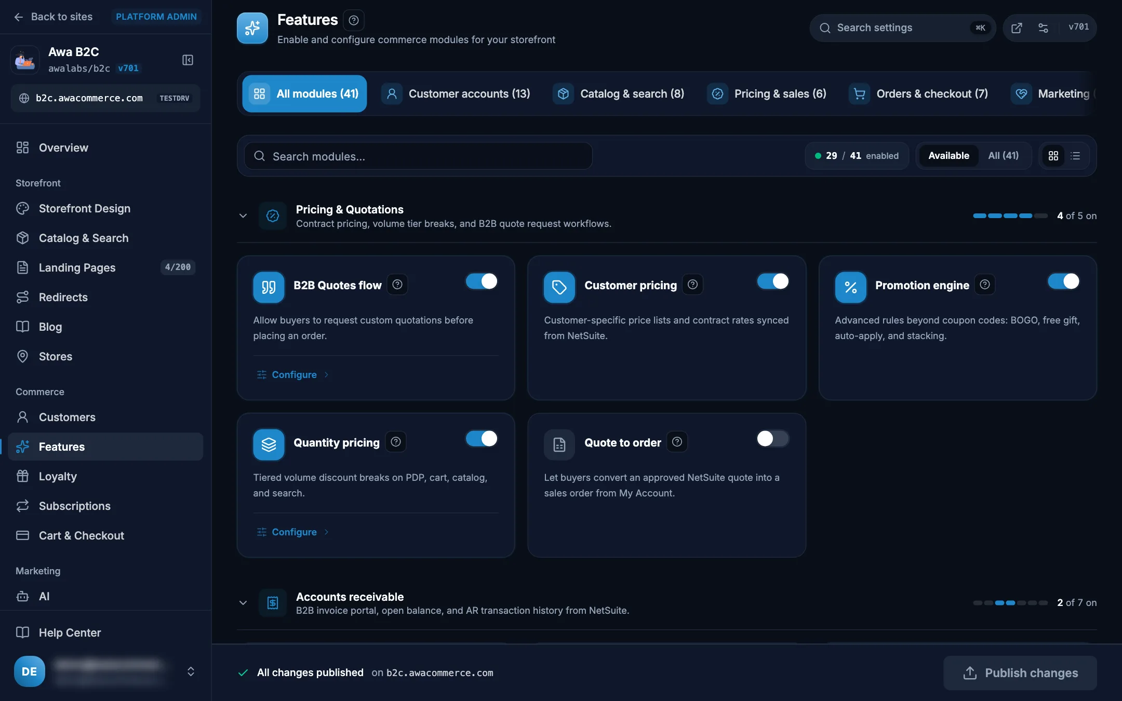
Task: Enable the Quote to order toggle
Action: [x=772, y=439]
